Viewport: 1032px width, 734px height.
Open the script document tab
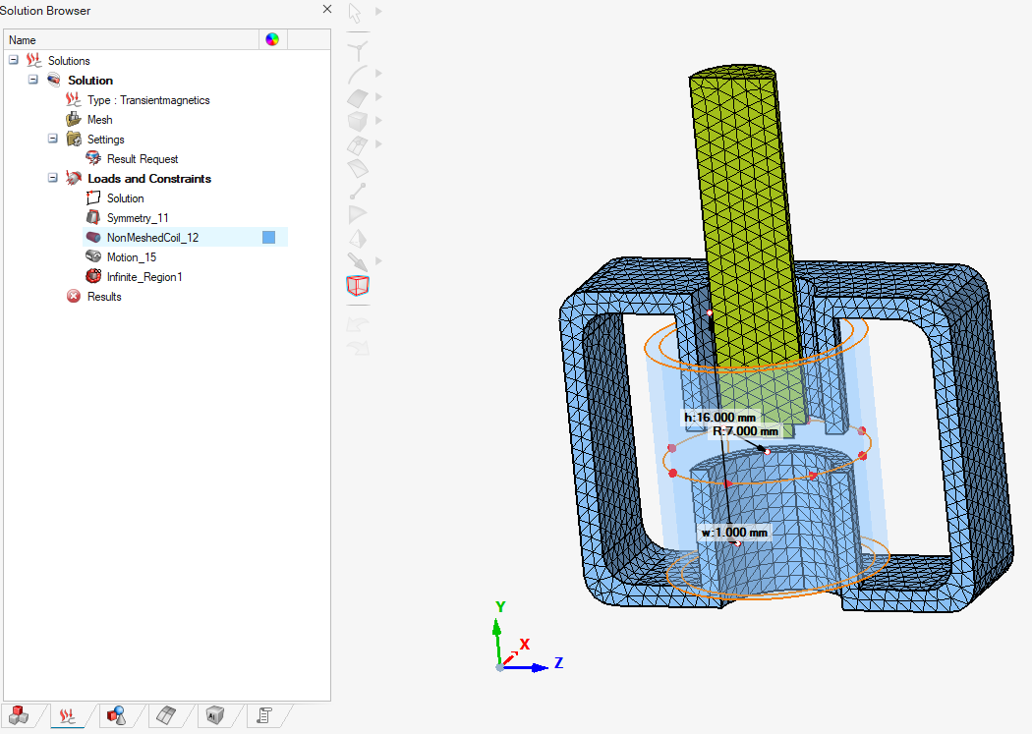pyautogui.click(x=263, y=715)
